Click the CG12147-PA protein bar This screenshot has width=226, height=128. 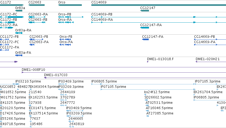coord(145,39)
